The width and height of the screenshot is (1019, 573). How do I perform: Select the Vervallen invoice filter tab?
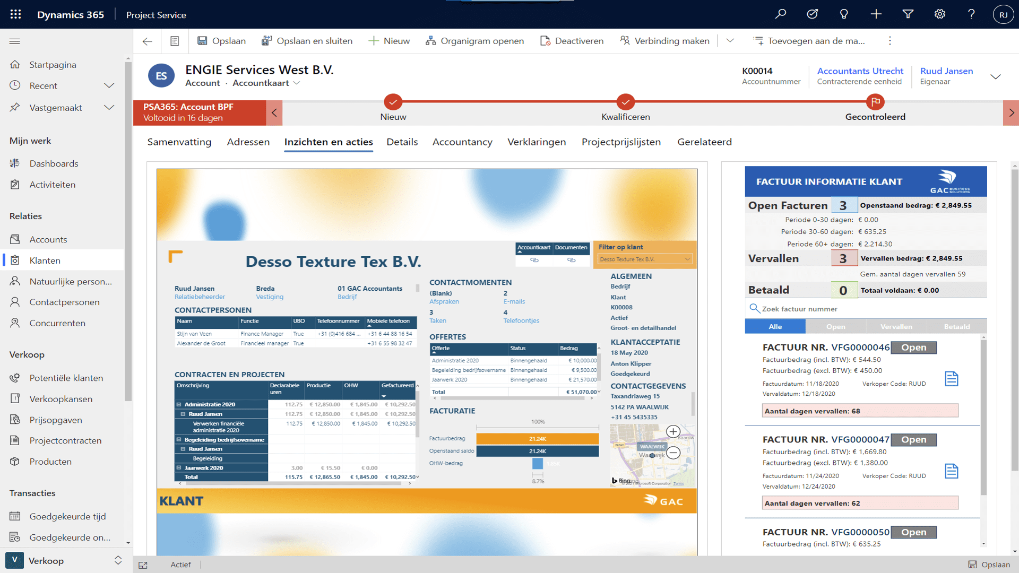pos(896,326)
